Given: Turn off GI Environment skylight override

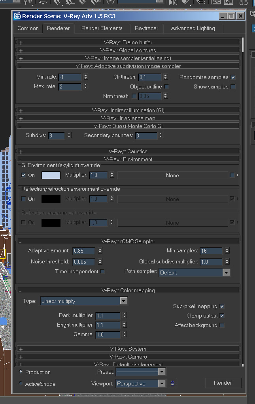Looking at the screenshot, I should pos(23,175).
